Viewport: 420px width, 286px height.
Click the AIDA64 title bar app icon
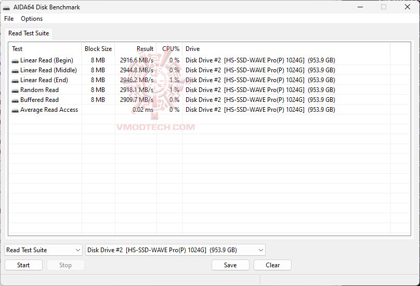coord(6,7)
